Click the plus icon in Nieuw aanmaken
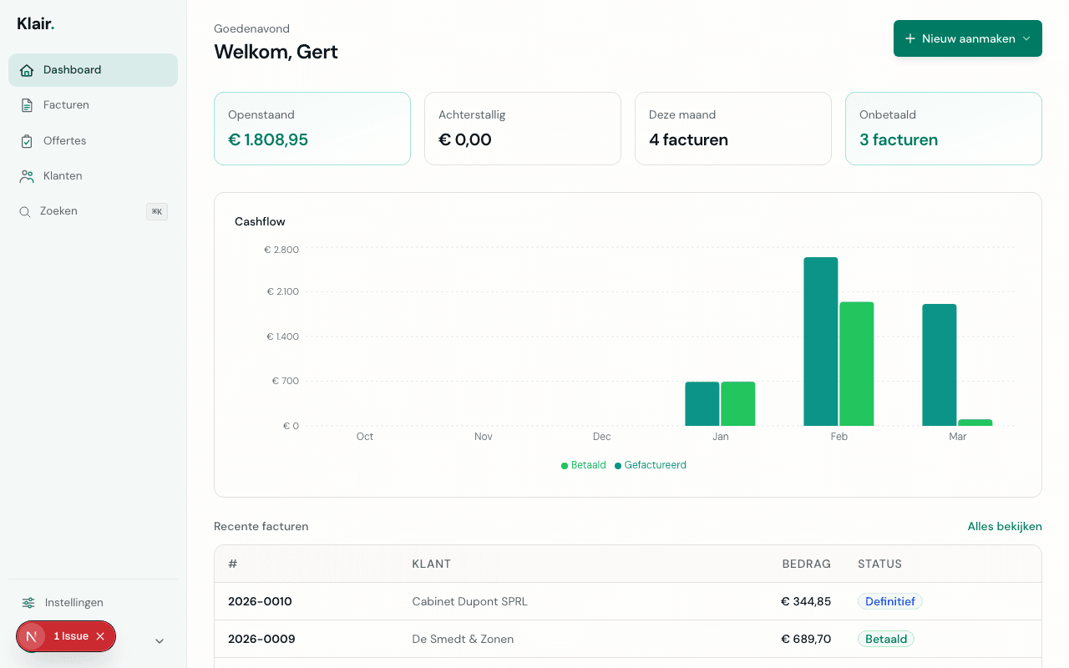The height and width of the screenshot is (668, 1069). click(910, 38)
